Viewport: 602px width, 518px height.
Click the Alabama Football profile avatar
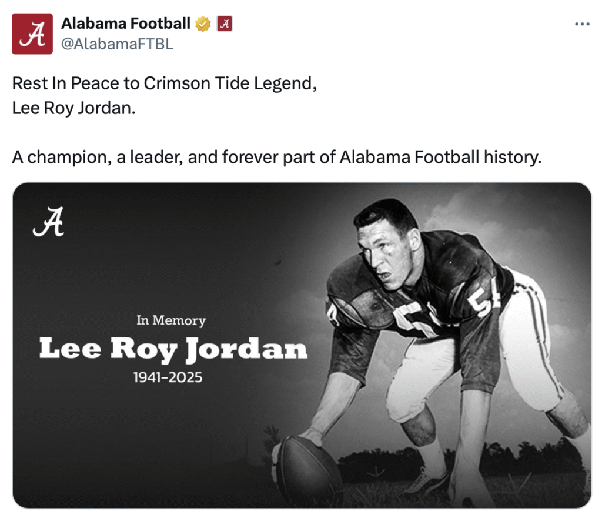point(32,34)
